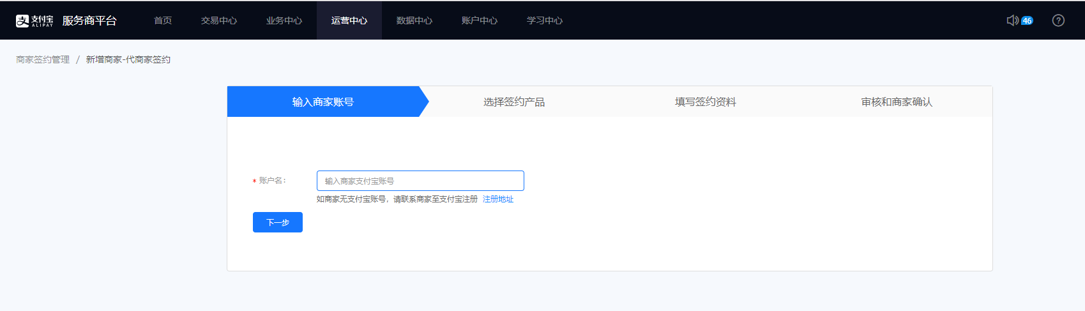Image resolution: width=1085 pixels, height=311 pixels.
Task: Click the Alipay logo in header
Action: tap(34, 20)
